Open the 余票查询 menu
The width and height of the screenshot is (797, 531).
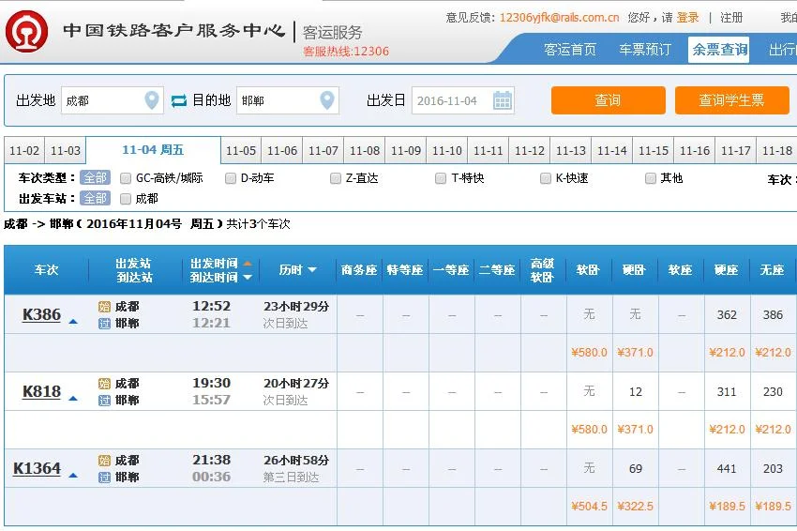click(x=719, y=50)
